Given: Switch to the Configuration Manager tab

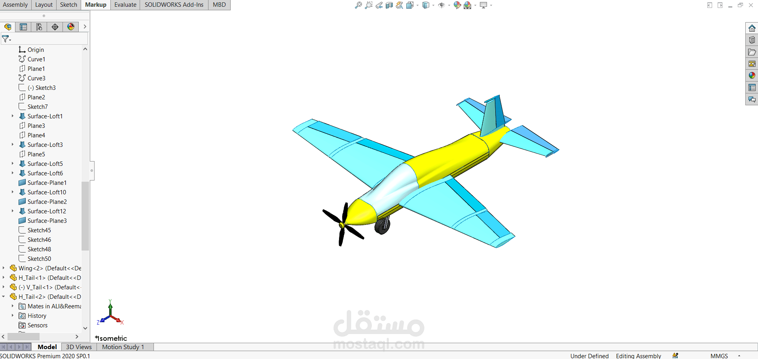Looking at the screenshot, I should (x=39, y=27).
